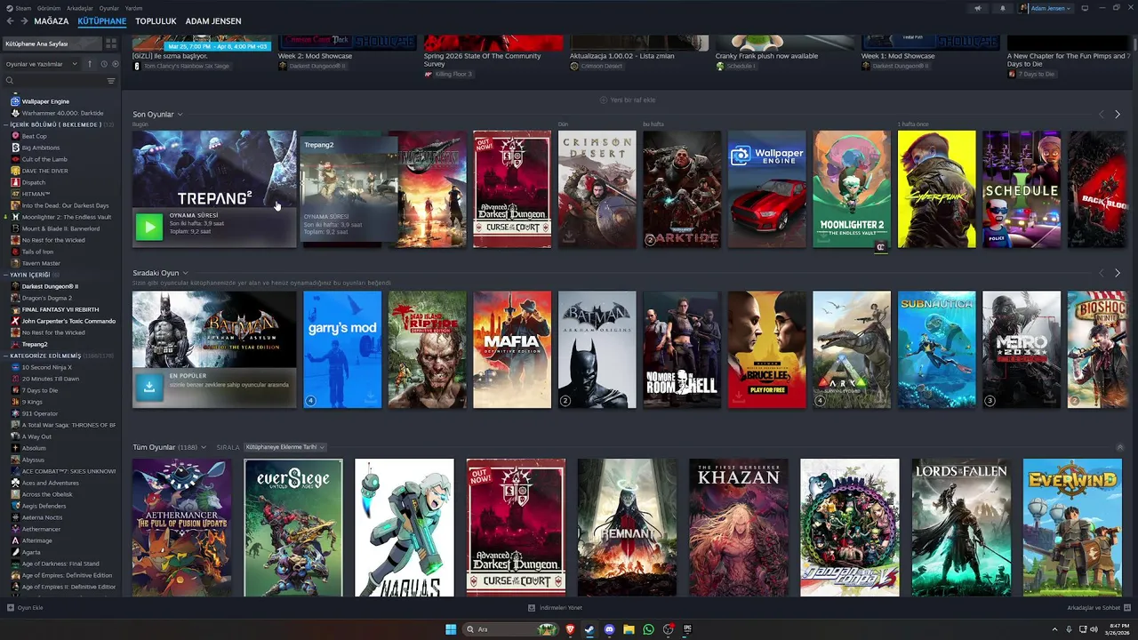
Task: Expand the Son Oyunlar shelf dropdown
Action: click(x=180, y=115)
